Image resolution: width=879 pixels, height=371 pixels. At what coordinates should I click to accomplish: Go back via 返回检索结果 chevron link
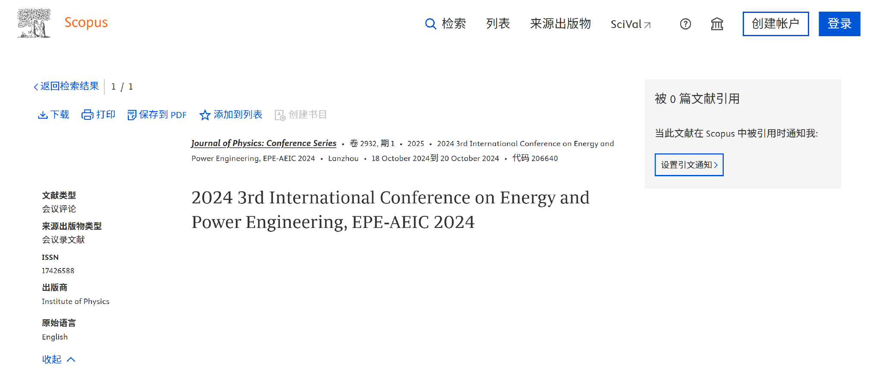coord(66,86)
